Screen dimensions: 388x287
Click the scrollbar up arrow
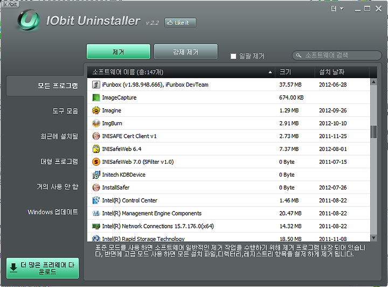373,81
